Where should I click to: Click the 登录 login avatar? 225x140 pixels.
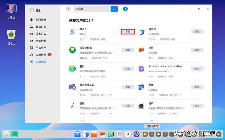pyautogui.click(x=32, y=10)
